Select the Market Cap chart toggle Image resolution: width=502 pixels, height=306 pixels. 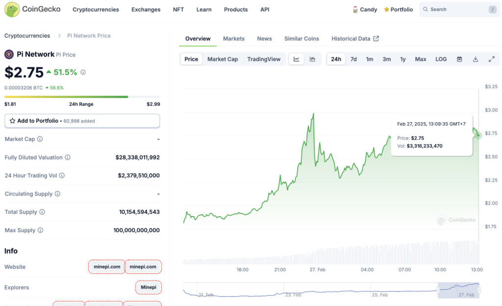point(223,59)
